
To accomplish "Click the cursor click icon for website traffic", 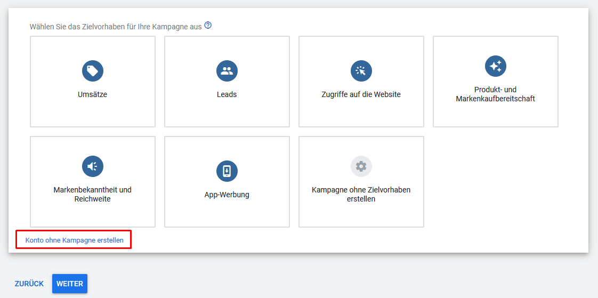I will [361, 70].
